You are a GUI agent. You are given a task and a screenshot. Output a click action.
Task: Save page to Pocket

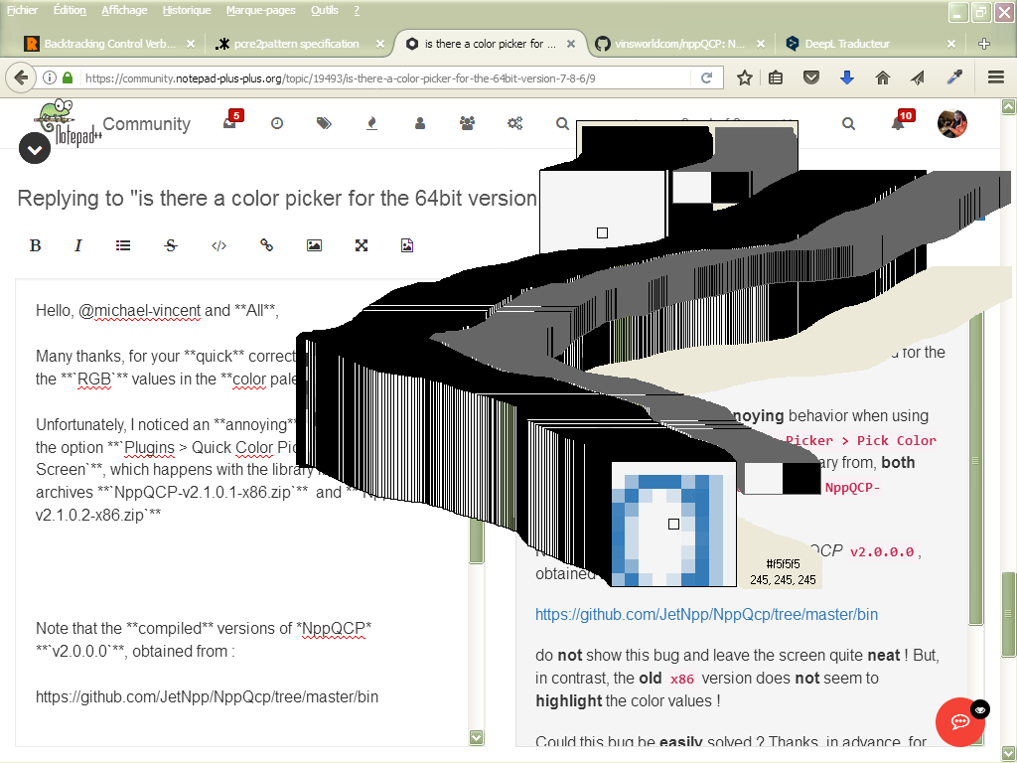pos(810,77)
